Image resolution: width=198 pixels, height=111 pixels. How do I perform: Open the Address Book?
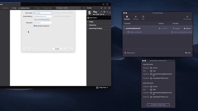[x=24, y=8]
